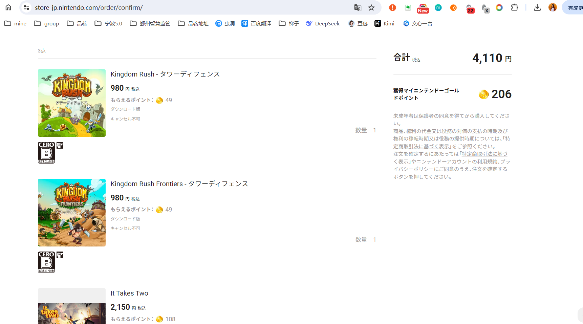Click the 2,150 円 price of It Takes Two
The height and width of the screenshot is (324, 583).
point(128,307)
